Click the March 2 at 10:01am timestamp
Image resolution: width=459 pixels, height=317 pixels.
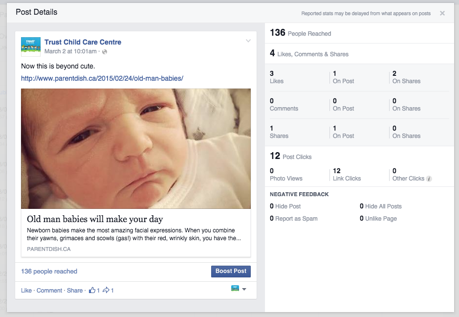[x=70, y=51]
